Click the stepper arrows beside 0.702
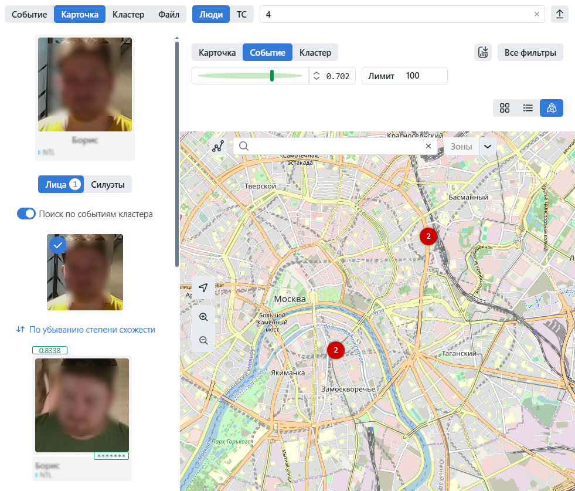 point(317,75)
